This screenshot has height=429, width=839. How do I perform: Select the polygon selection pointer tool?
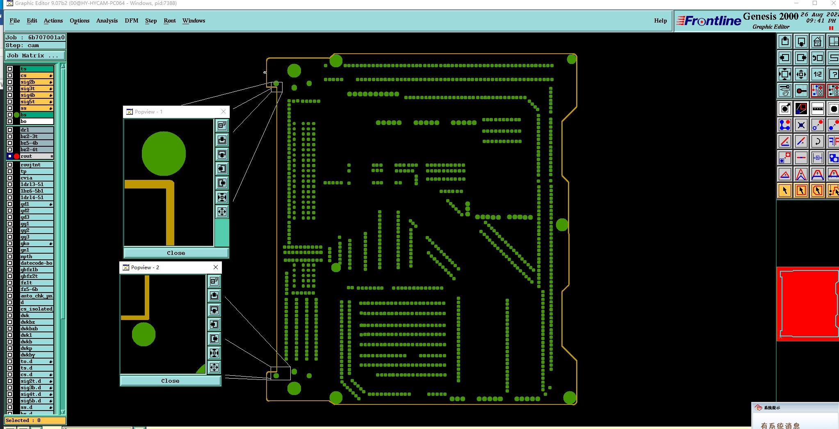click(818, 191)
